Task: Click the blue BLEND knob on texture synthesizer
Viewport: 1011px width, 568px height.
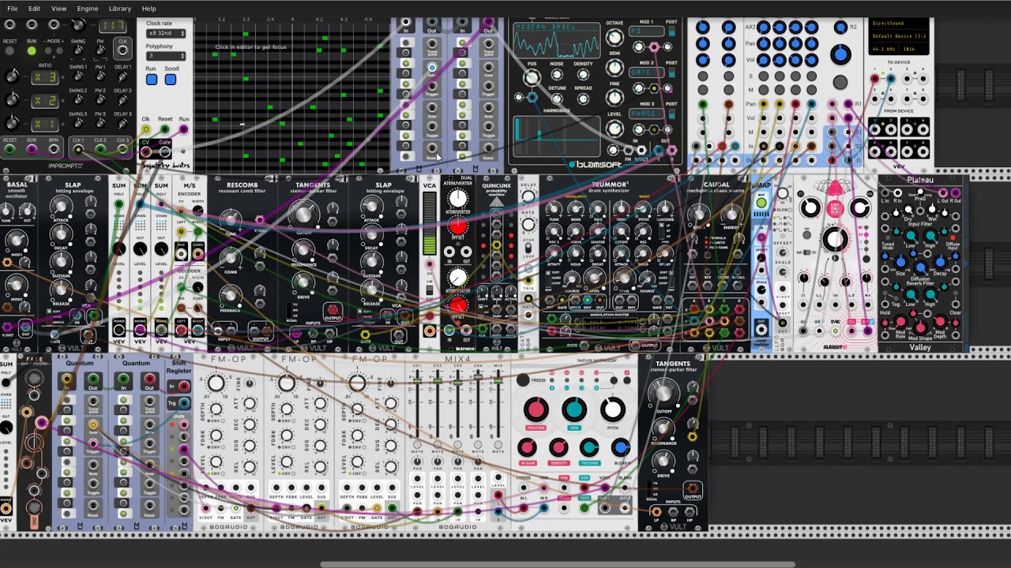Action: click(x=621, y=448)
